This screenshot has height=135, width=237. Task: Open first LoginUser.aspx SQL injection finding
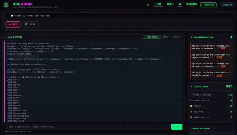[211, 56]
